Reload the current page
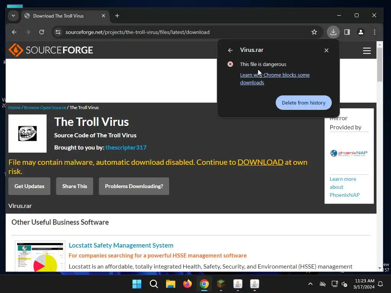Viewport: 391px width, 293px height. point(42,32)
